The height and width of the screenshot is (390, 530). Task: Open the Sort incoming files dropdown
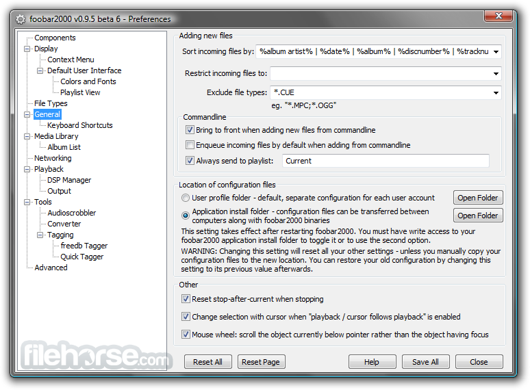pyautogui.click(x=495, y=52)
